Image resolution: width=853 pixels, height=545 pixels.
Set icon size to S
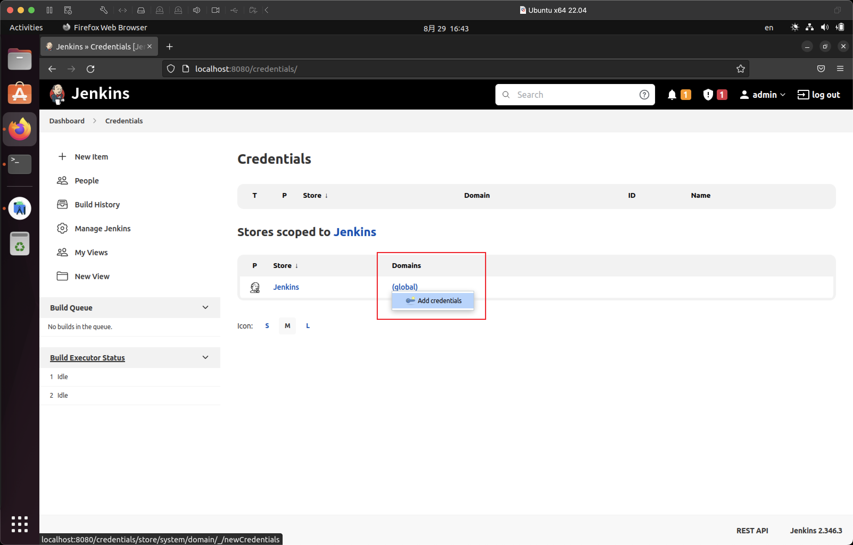coord(267,326)
